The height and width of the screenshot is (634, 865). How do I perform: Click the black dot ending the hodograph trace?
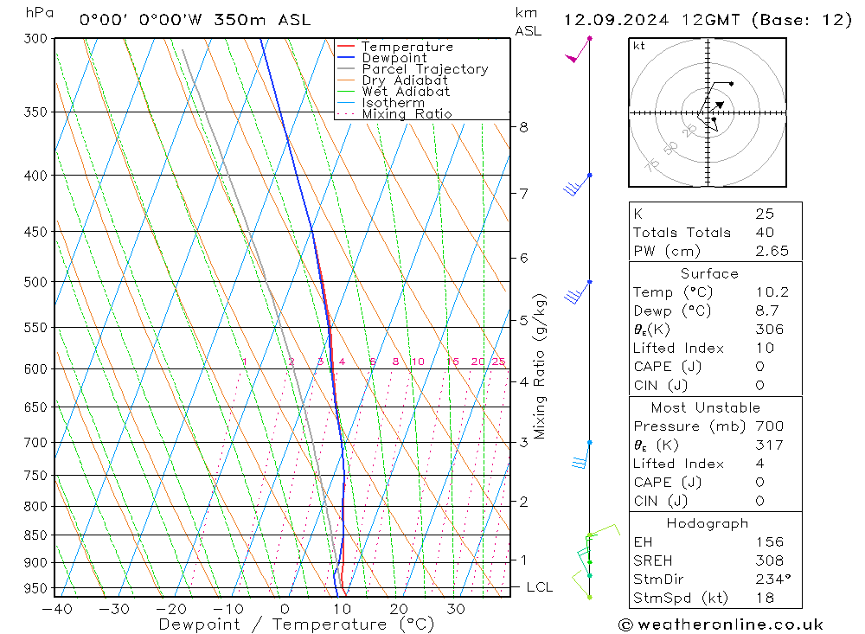(x=731, y=84)
